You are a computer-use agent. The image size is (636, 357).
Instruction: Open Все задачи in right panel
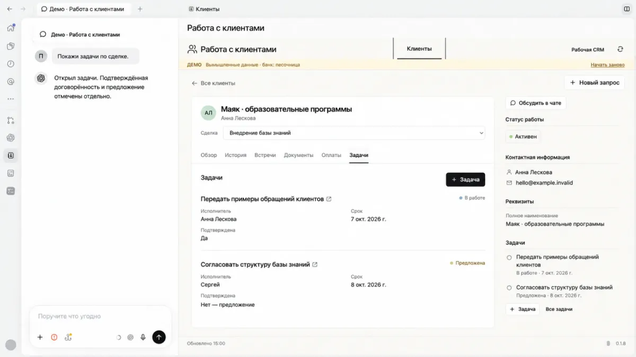pyautogui.click(x=559, y=309)
